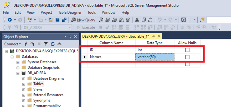Expand the Database Diagrams folder
231x107 pixels.
pyautogui.click(x=24, y=79)
